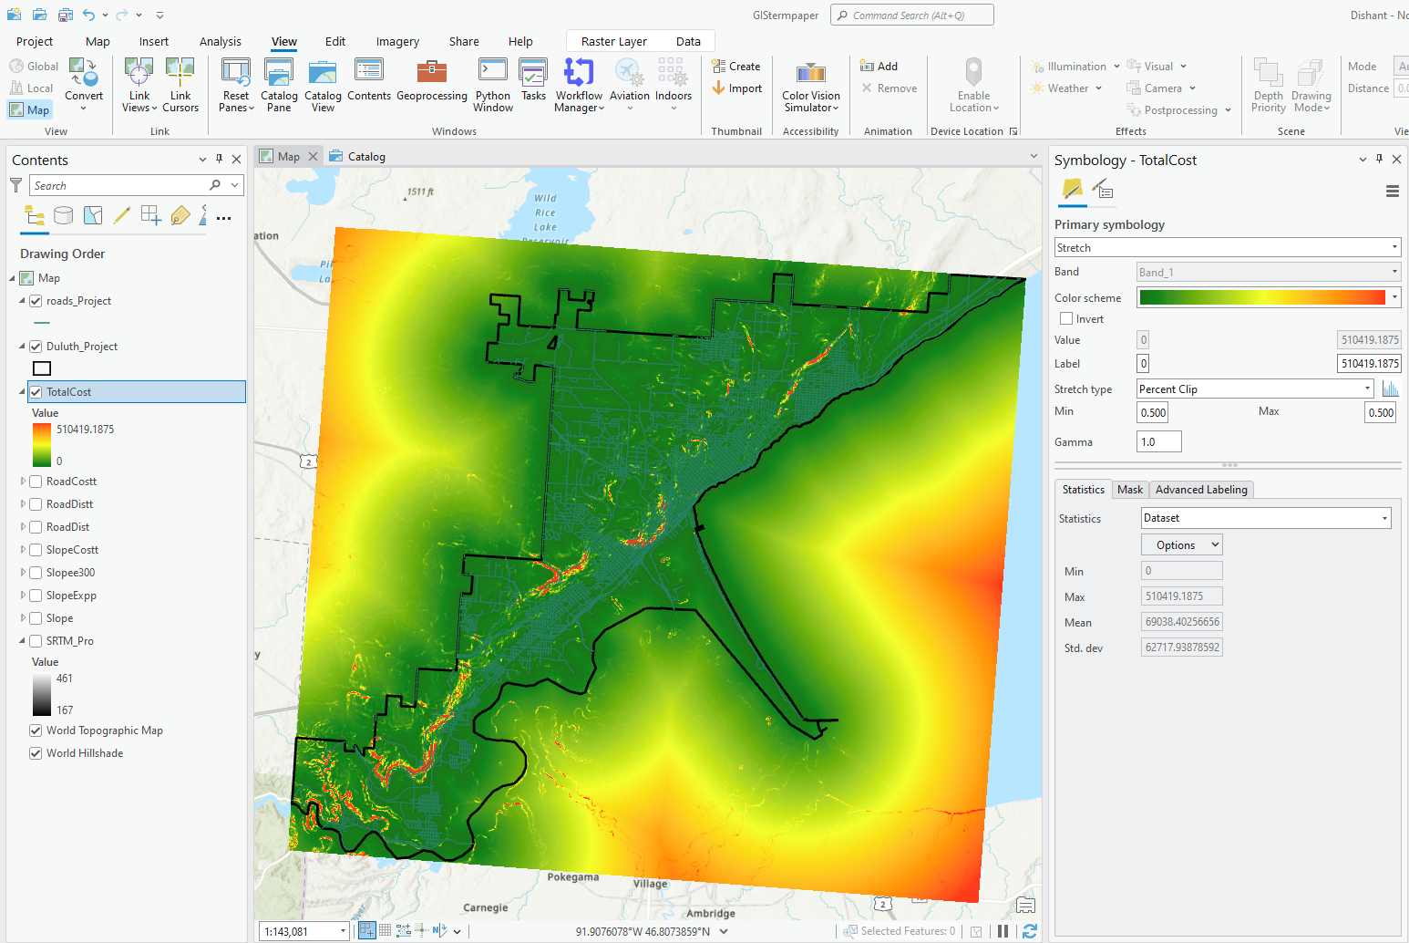
Task: Open histogram for stretch type
Action: point(1390,389)
